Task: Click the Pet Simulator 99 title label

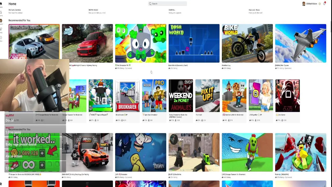Action: click(x=123, y=65)
